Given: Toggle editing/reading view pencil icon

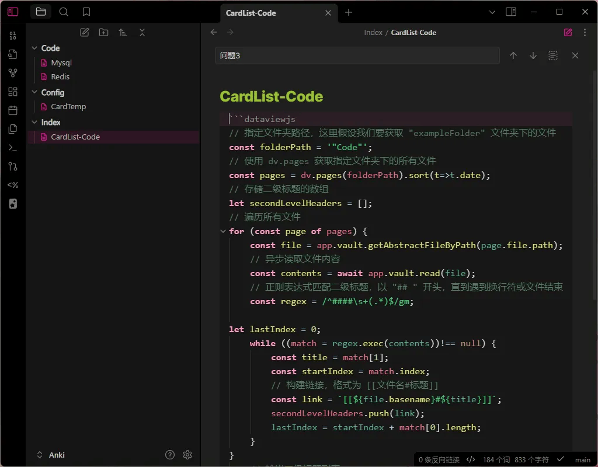Looking at the screenshot, I should pyautogui.click(x=568, y=33).
